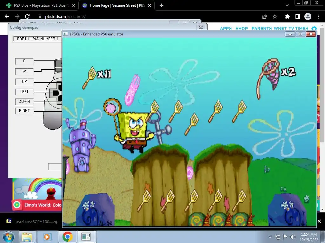The height and width of the screenshot is (243, 325).
Task: Reload the page with the refresh icon
Action: (x=27, y=16)
